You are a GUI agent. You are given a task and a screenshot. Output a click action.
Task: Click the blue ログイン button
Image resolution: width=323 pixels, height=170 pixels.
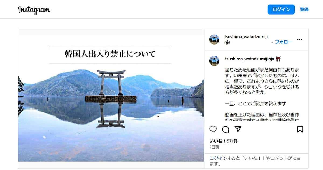[x=281, y=9]
